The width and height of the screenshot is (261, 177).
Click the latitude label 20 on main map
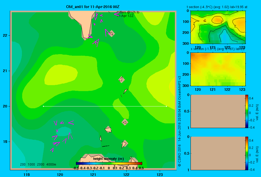click(5, 106)
